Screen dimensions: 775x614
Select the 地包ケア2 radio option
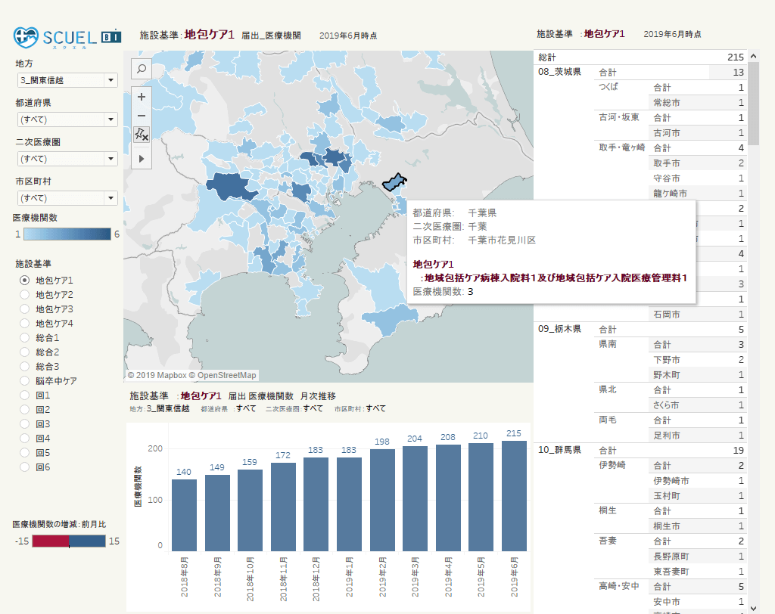click(24, 295)
